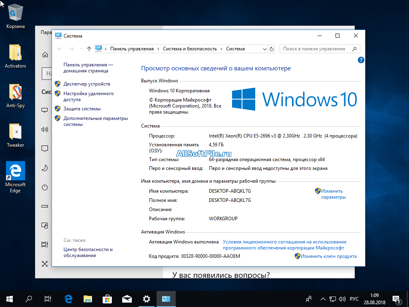Go up one level with up arrow
Screen dimensions: 409x307
pyautogui.click(x=89, y=49)
